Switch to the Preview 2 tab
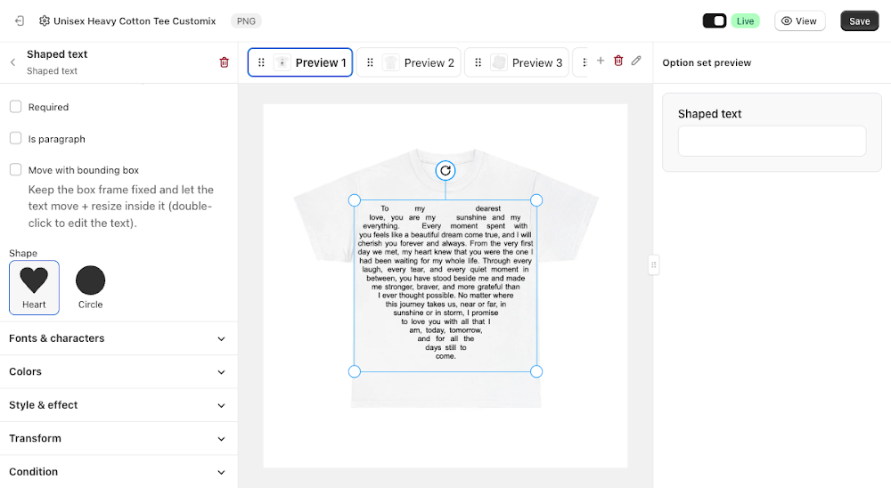891x488 pixels. pyautogui.click(x=409, y=62)
